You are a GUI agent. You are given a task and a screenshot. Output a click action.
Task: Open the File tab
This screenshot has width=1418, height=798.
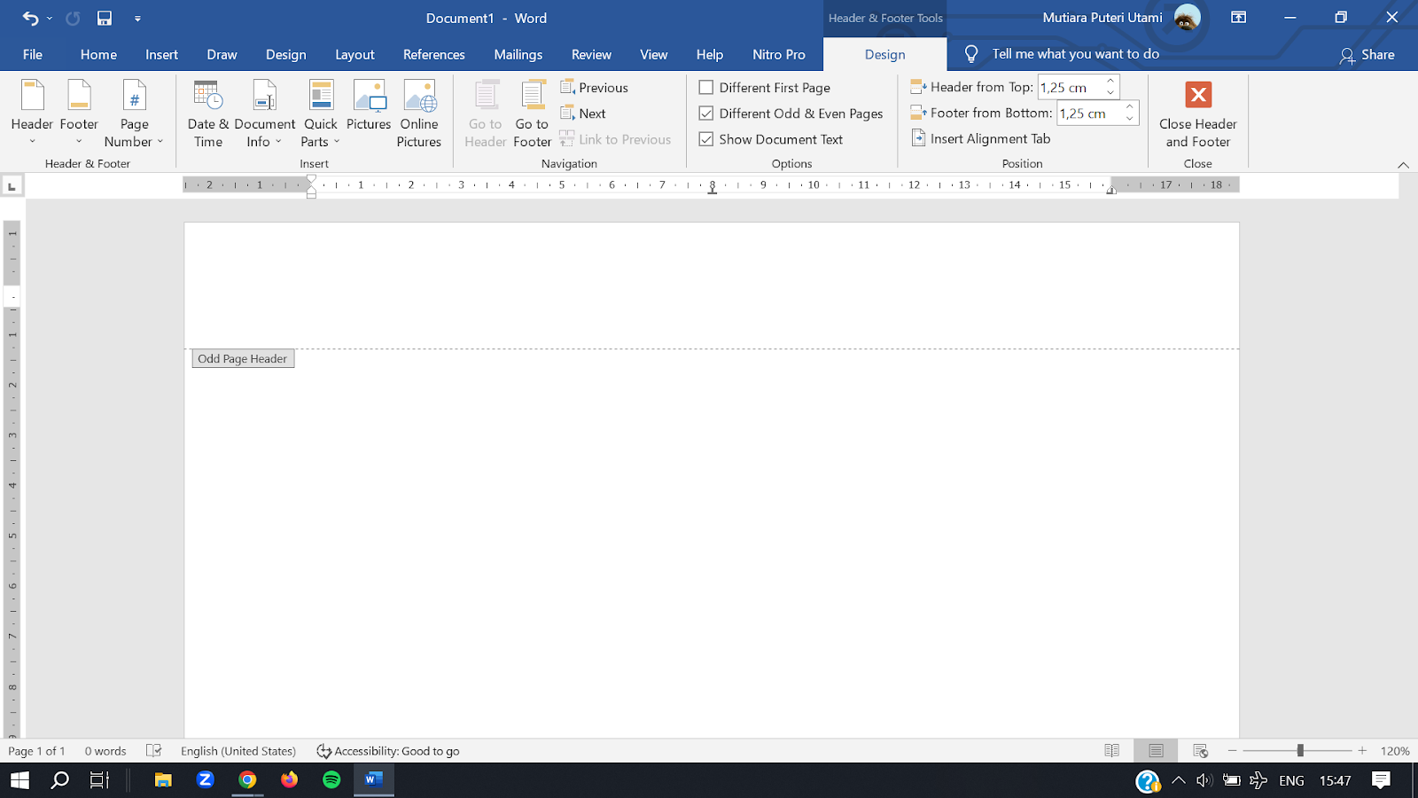pyautogui.click(x=33, y=54)
